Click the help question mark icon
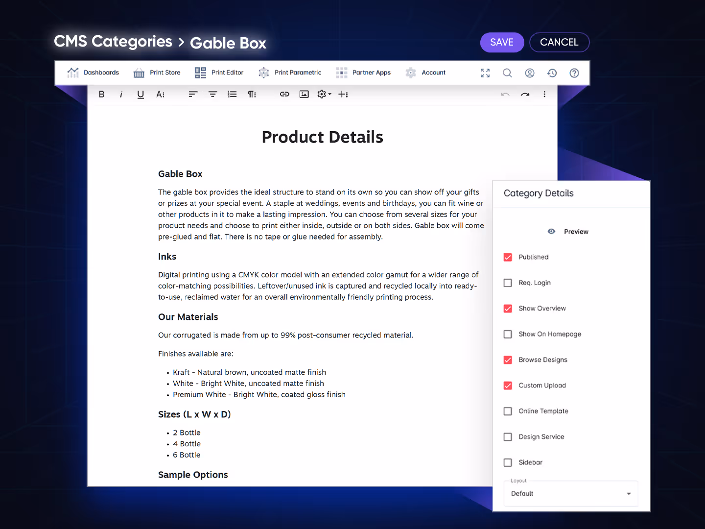This screenshot has height=529, width=705. [x=574, y=72]
